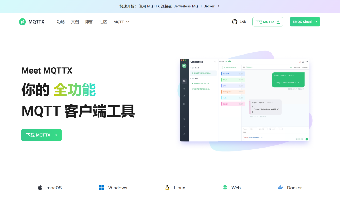Open the About info icon at sidebar bottom
Screen dimensions: 340x205
point(184,134)
